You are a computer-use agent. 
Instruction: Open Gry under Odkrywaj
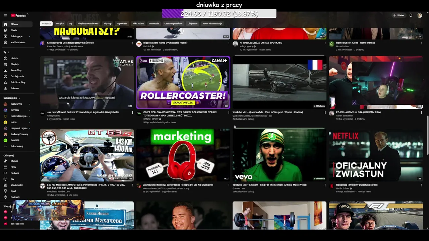(x=17, y=179)
